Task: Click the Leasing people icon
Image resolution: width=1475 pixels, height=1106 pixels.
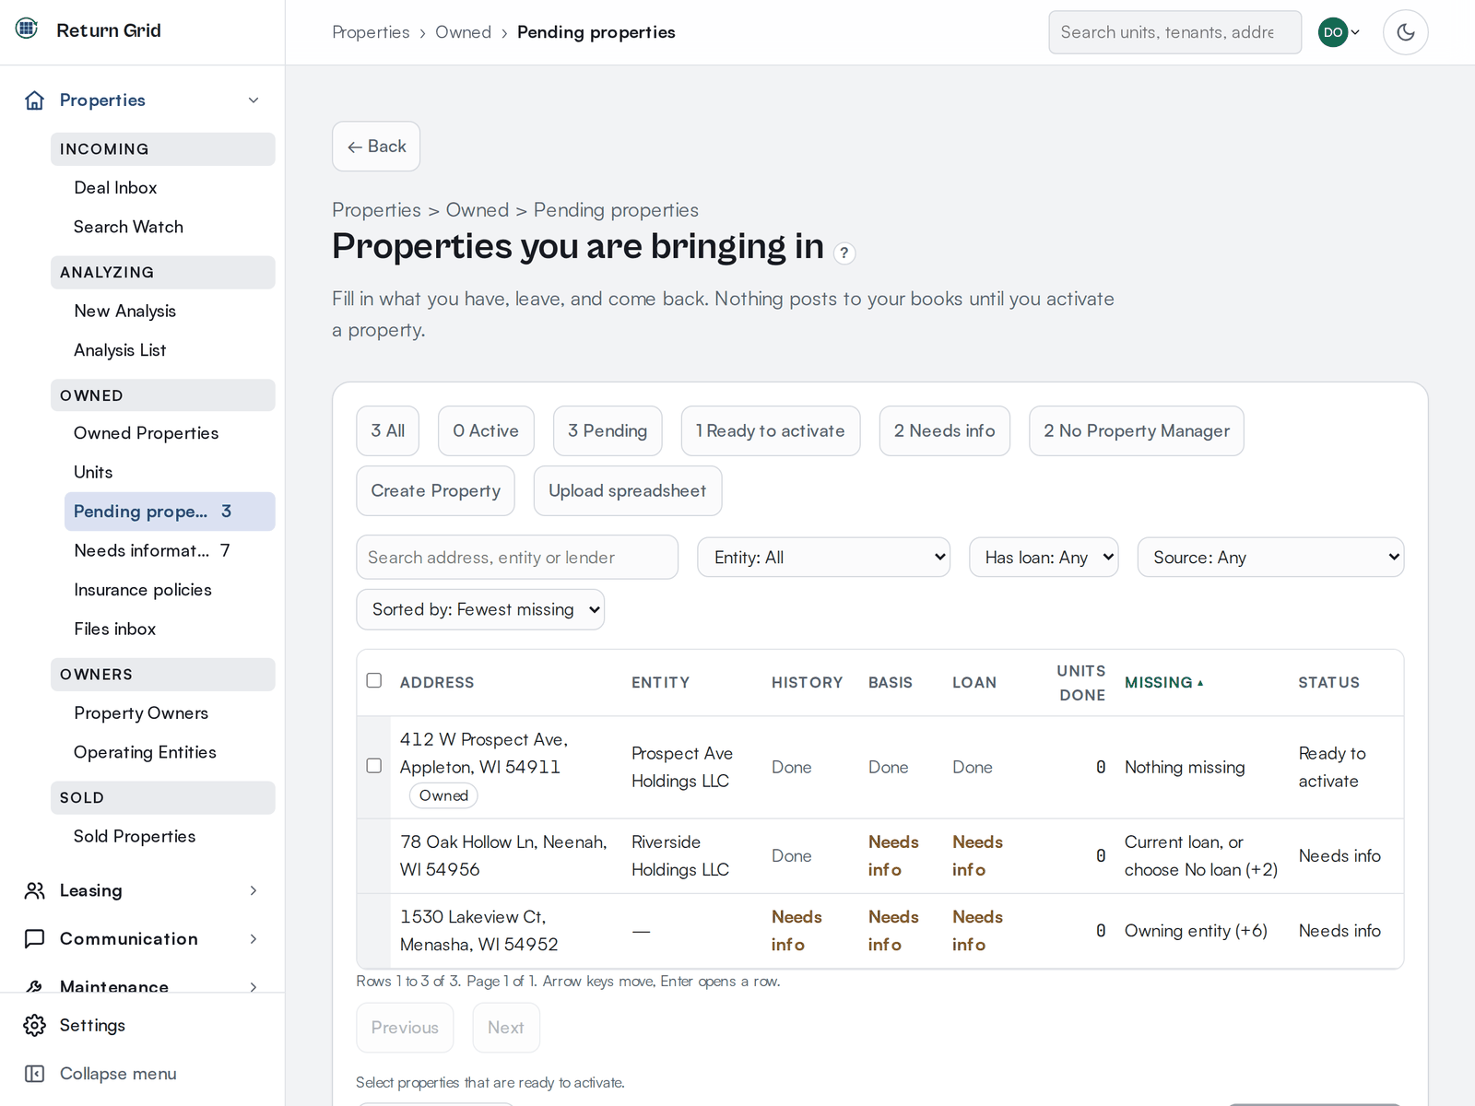Action: 34,890
